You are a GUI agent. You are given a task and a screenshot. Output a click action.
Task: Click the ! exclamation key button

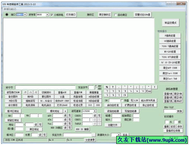click(x=155, y=87)
